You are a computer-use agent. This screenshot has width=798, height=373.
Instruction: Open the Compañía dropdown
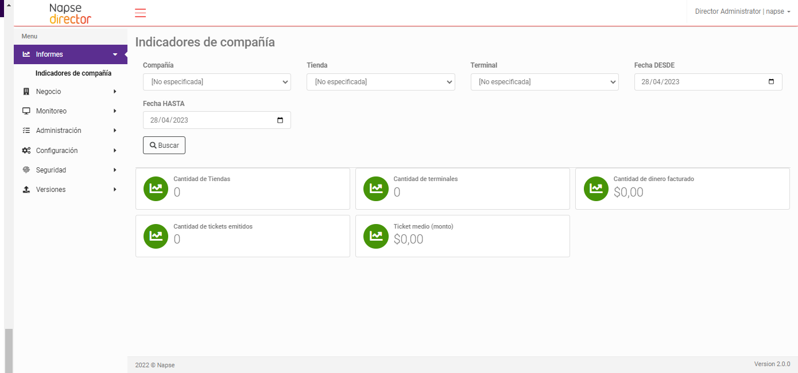click(217, 82)
